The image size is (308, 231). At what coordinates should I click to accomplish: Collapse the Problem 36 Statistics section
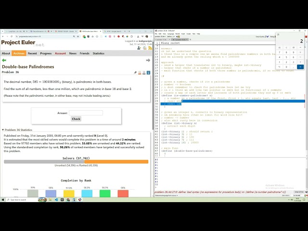click(x=3, y=130)
